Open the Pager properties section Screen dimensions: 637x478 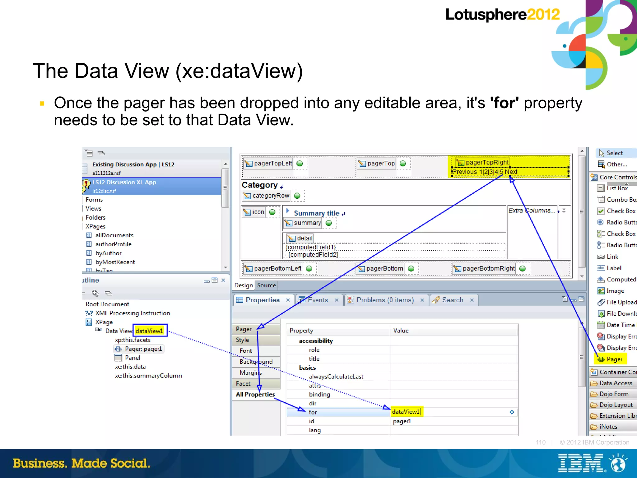[x=256, y=329]
